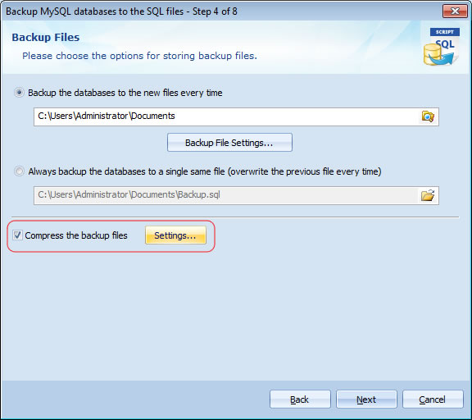The height and width of the screenshot is (420, 472).
Task: Click the label 'Backup the databases to the new files every time'
Action: pyautogui.click(x=125, y=93)
